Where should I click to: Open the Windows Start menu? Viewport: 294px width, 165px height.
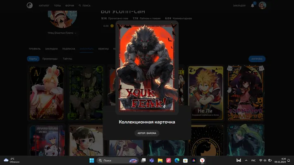pos(92,160)
